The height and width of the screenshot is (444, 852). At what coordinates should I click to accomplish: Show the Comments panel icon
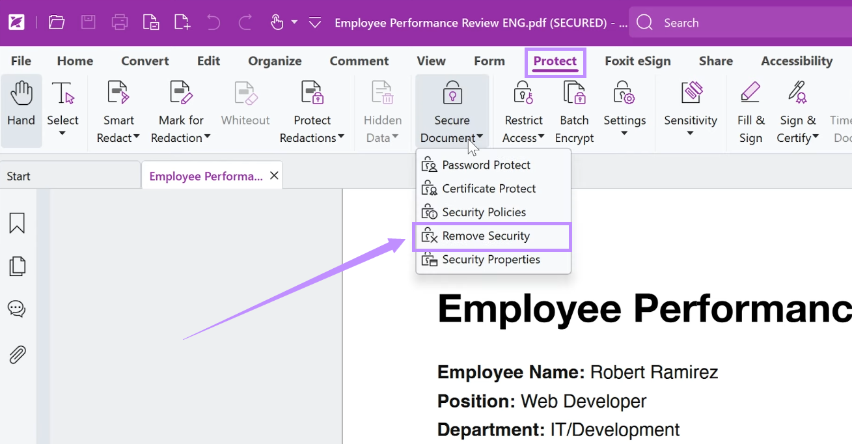pyautogui.click(x=17, y=309)
